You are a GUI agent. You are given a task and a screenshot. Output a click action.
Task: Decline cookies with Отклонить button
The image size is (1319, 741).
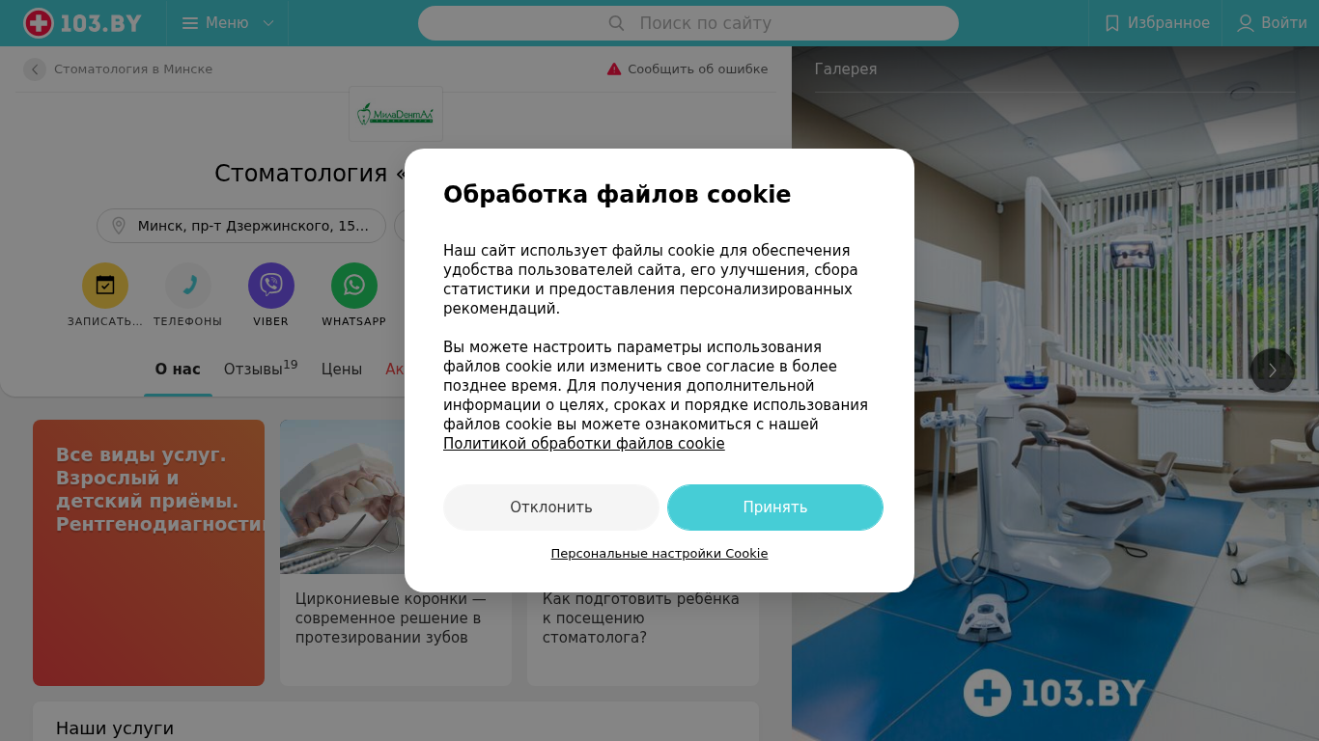(x=551, y=508)
